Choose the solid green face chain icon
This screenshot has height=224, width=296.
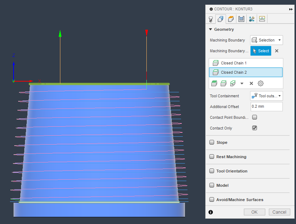point(214,83)
